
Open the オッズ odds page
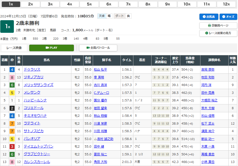228,17
